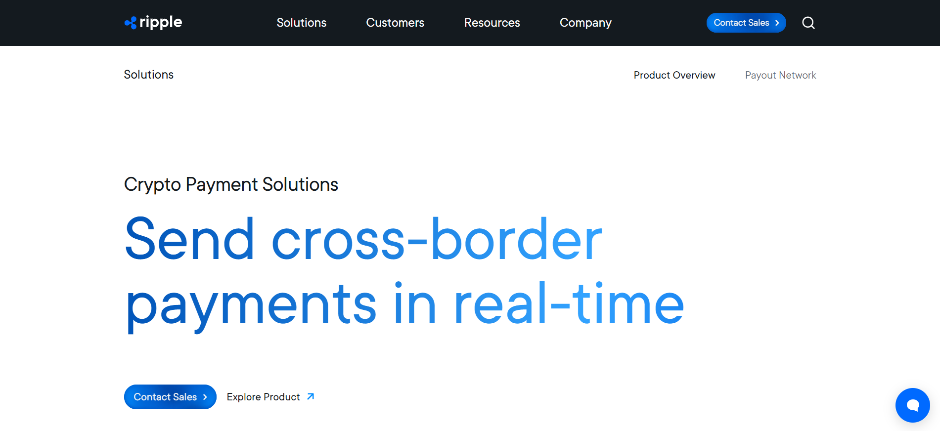Click the Ripple logo in header
Viewport: 940px width, 431px height.
click(x=153, y=22)
